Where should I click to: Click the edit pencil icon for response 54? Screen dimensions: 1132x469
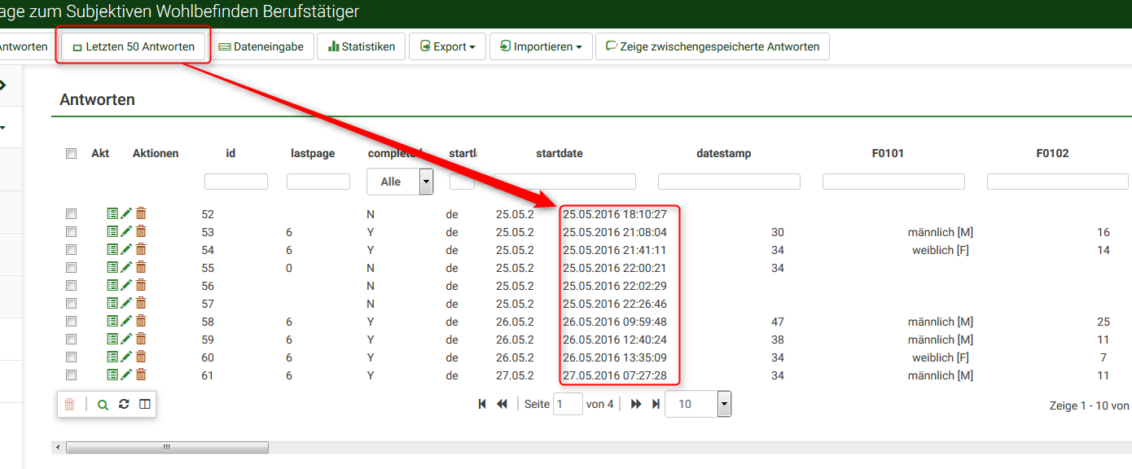pyautogui.click(x=126, y=250)
